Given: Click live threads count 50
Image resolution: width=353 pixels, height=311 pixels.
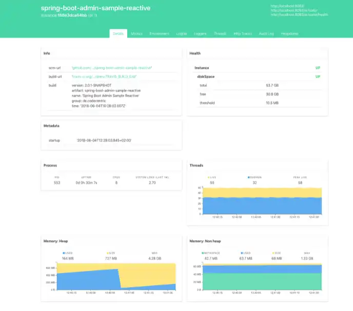Looking at the screenshot, I should (212, 183).
